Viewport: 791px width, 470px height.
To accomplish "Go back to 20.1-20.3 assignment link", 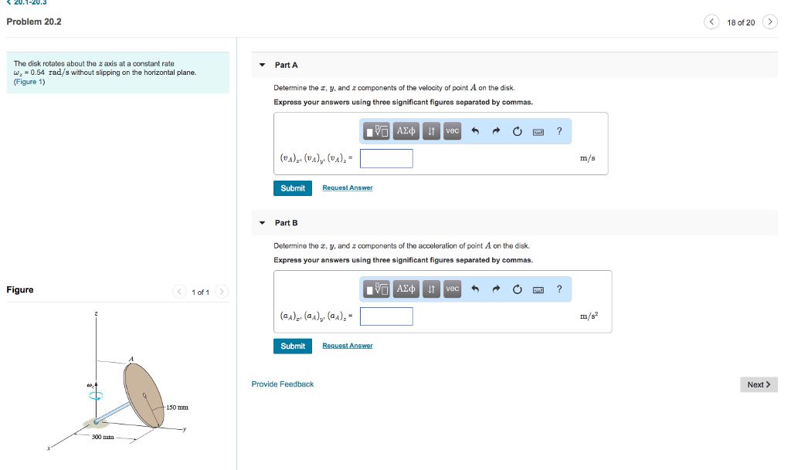I will tap(27, 2).
